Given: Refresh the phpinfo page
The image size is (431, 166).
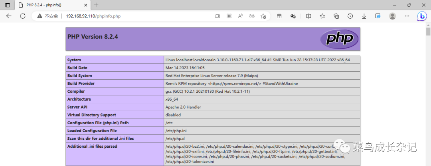Looking at the screenshot, I should click(x=22, y=16).
